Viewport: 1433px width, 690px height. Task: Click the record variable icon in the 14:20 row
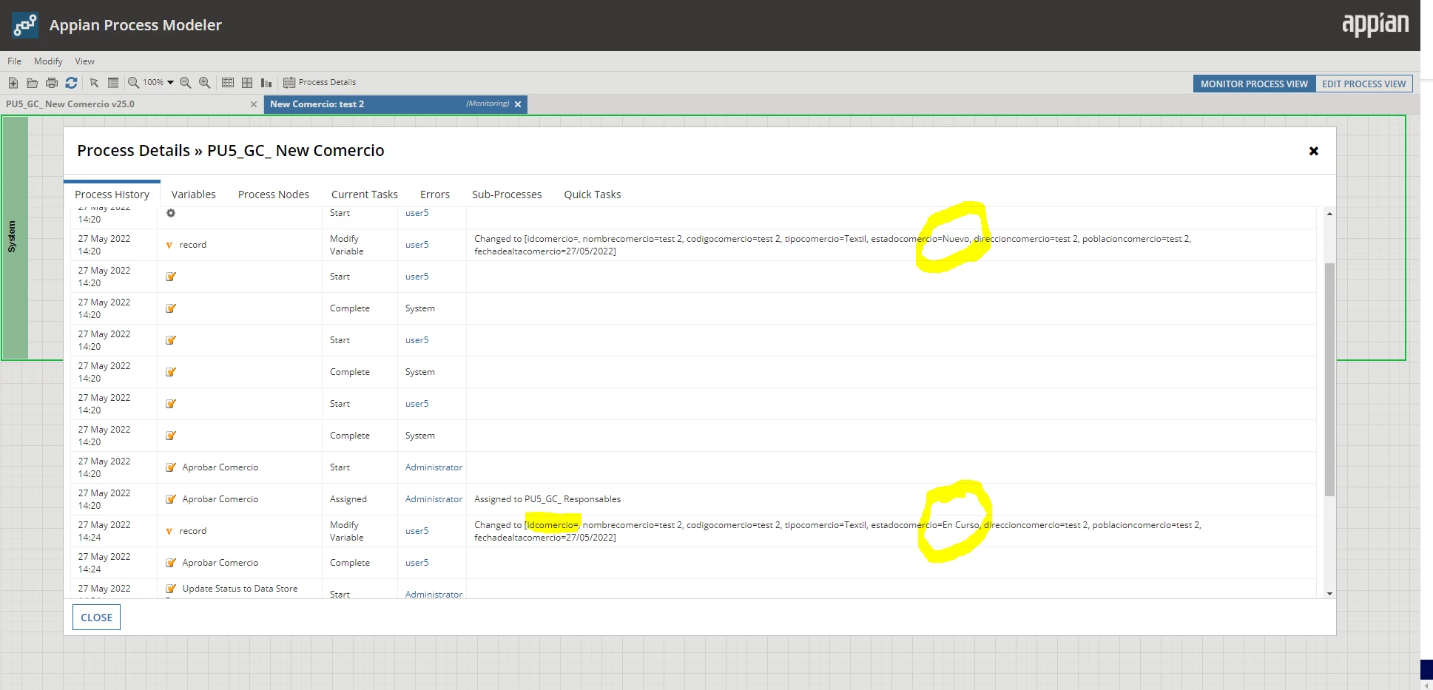pos(169,245)
